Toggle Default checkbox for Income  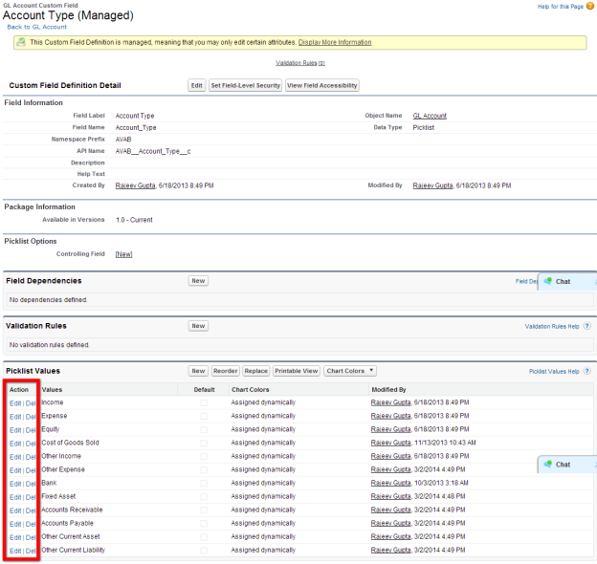(203, 402)
